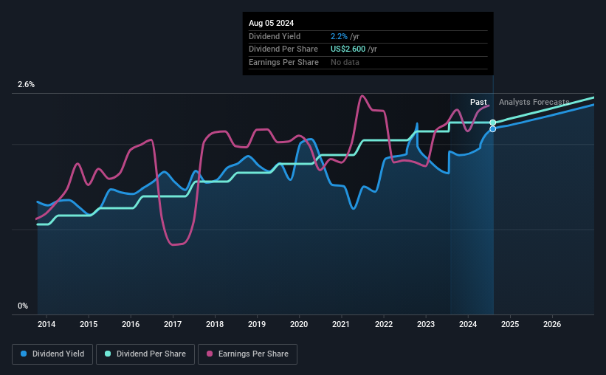This screenshot has width=606, height=375.
Task: Toggle the Earnings Per Share legend button
Action: click(x=247, y=354)
